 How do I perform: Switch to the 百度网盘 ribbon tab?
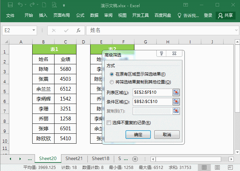(x=163, y=15)
